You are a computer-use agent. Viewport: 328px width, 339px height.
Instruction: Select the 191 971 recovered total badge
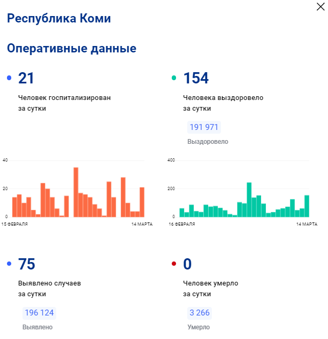(204, 127)
